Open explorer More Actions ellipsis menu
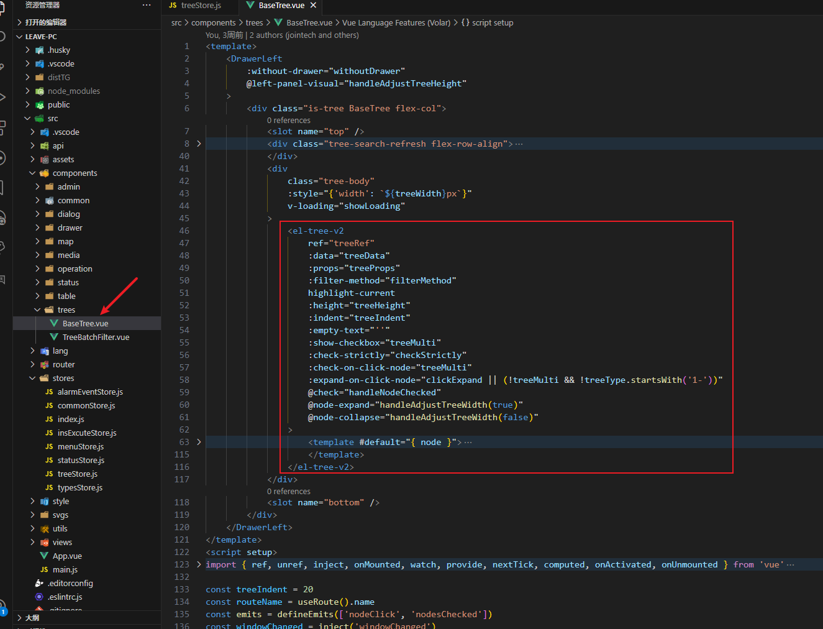The height and width of the screenshot is (629, 823). coord(147,5)
